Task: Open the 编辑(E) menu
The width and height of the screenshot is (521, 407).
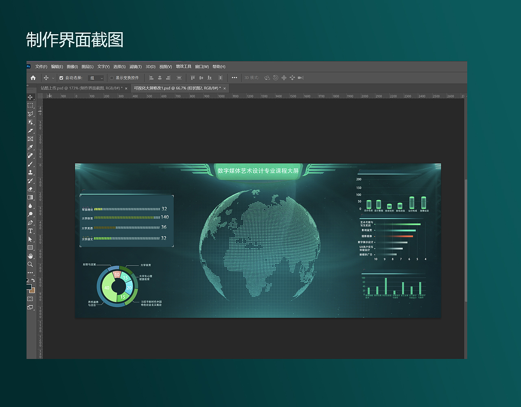Action: click(x=57, y=67)
